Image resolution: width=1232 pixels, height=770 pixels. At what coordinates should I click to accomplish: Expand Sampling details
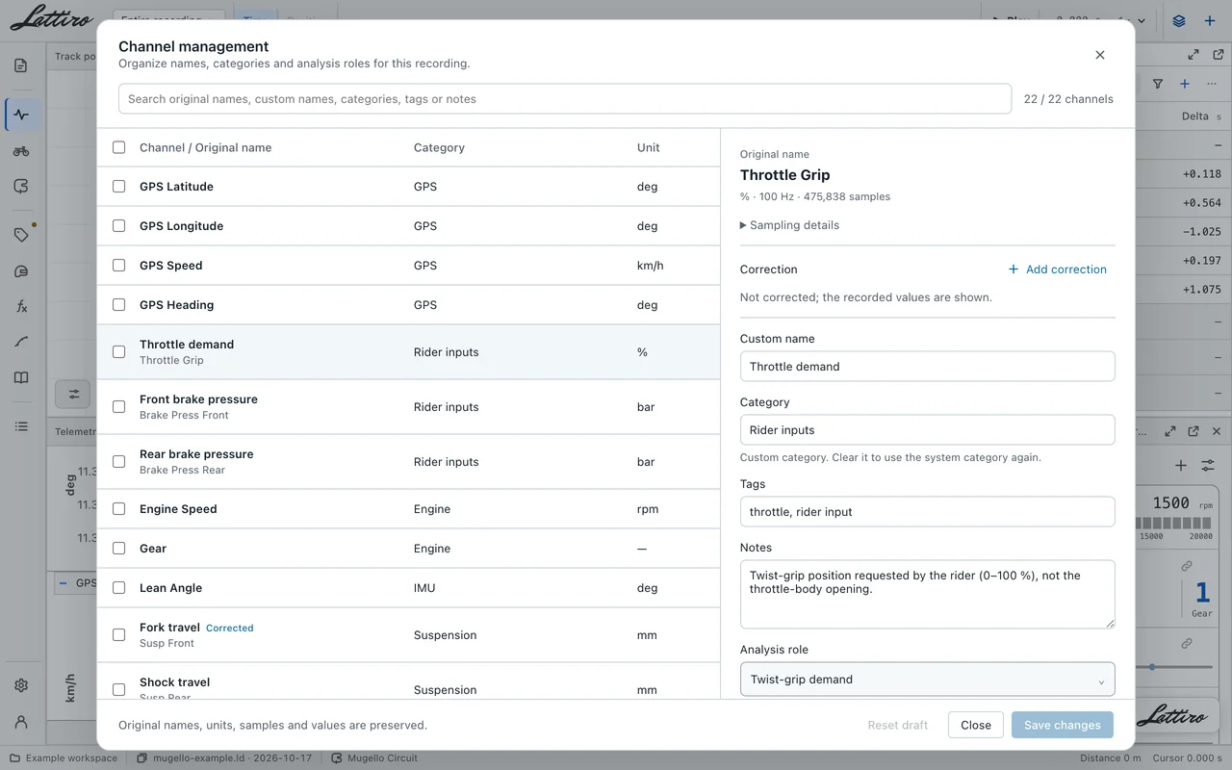(x=789, y=225)
